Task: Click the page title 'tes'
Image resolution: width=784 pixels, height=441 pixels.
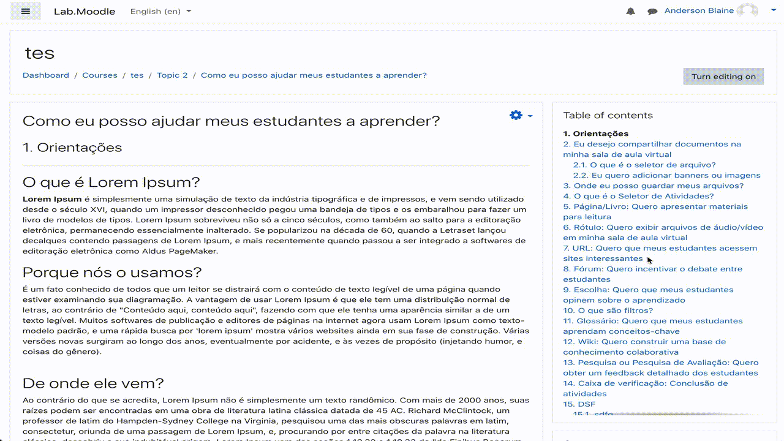Action: [x=40, y=53]
